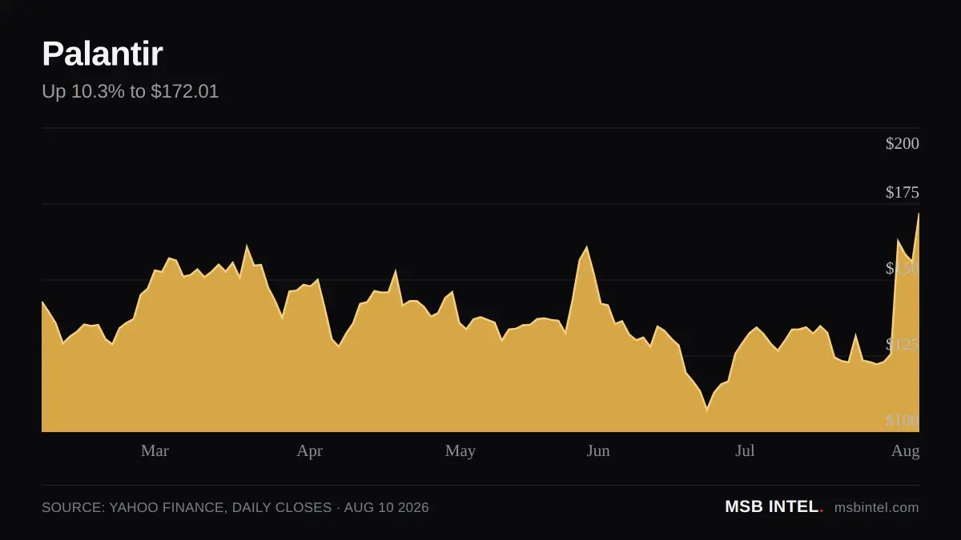
Task: Select the 'Up 10.3% to $172.01' subtitle
Action: point(130,91)
